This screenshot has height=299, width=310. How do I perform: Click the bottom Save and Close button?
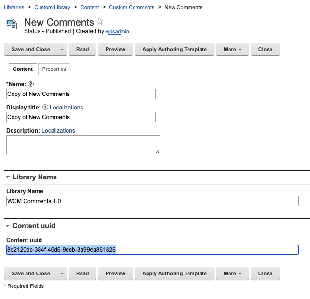point(31,273)
